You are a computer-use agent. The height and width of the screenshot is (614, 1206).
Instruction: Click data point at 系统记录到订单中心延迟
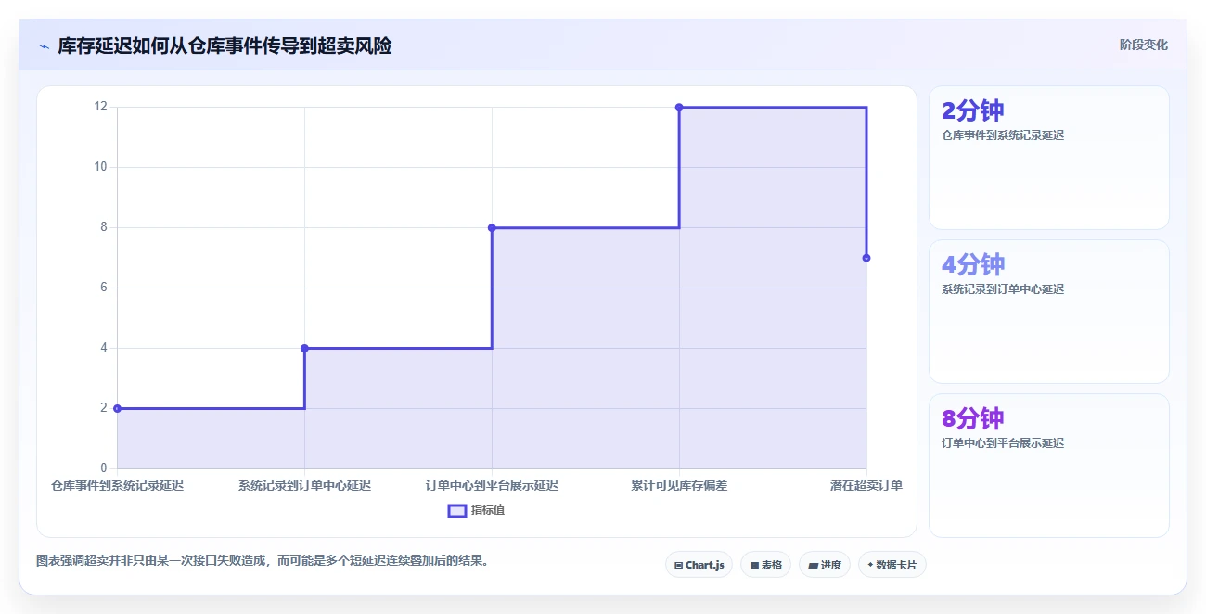click(x=304, y=348)
